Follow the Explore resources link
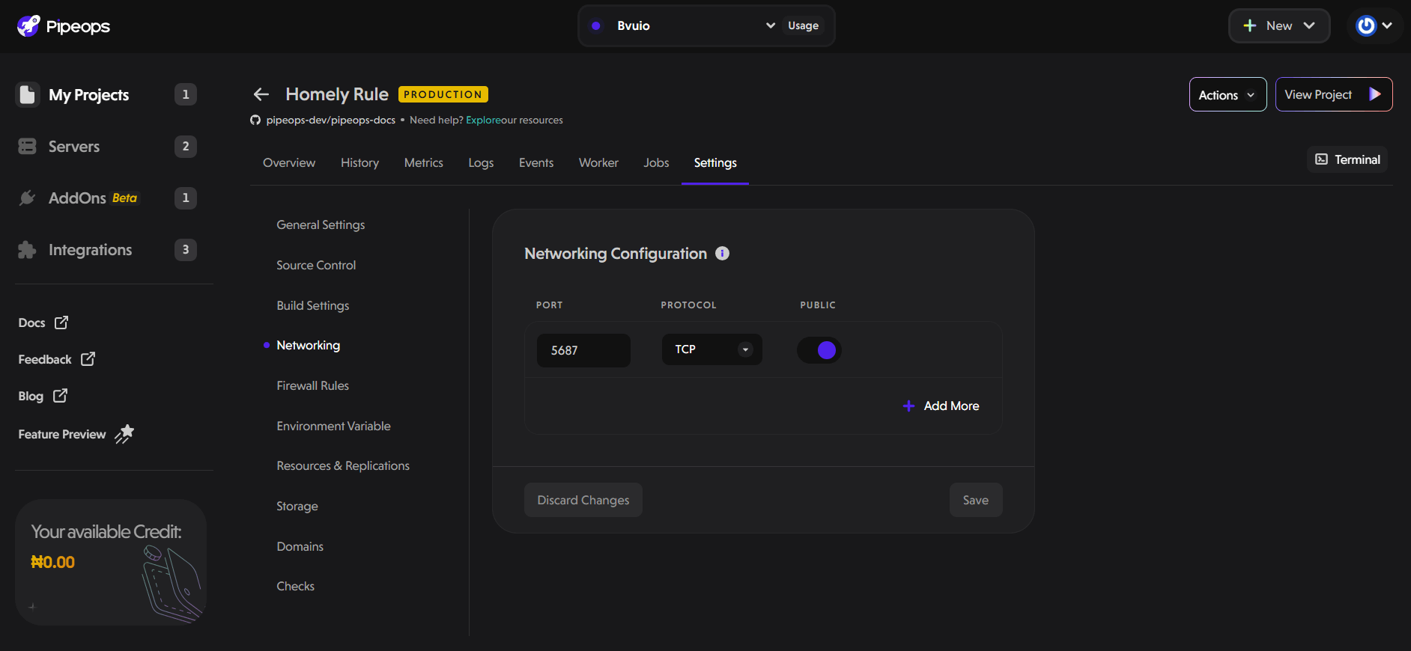The height and width of the screenshot is (651, 1411). pos(483,120)
